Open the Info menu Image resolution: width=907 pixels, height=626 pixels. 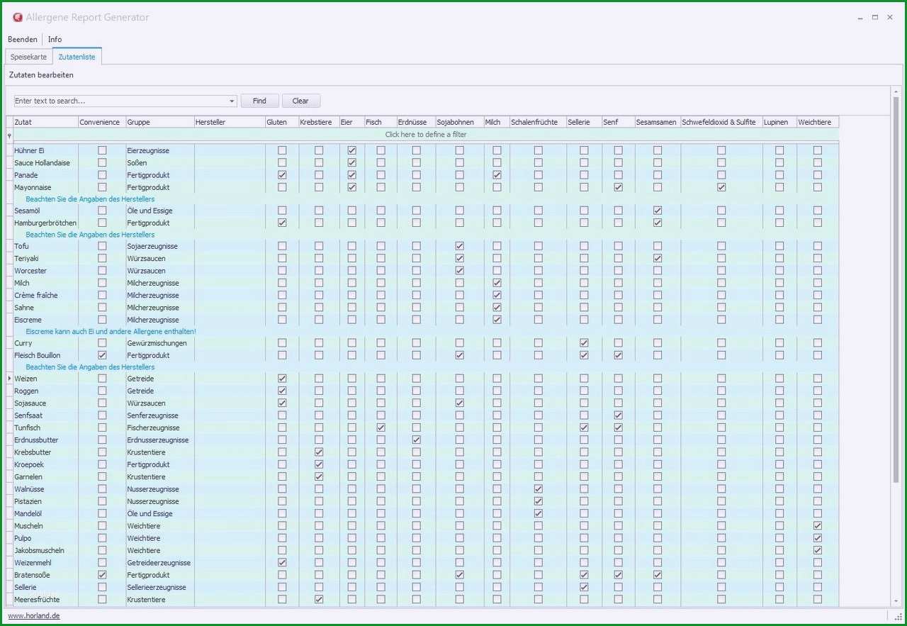click(55, 40)
